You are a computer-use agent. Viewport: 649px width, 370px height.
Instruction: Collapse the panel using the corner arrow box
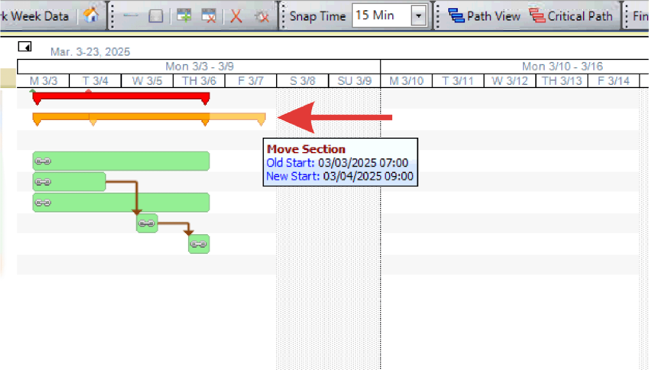click(x=24, y=47)
